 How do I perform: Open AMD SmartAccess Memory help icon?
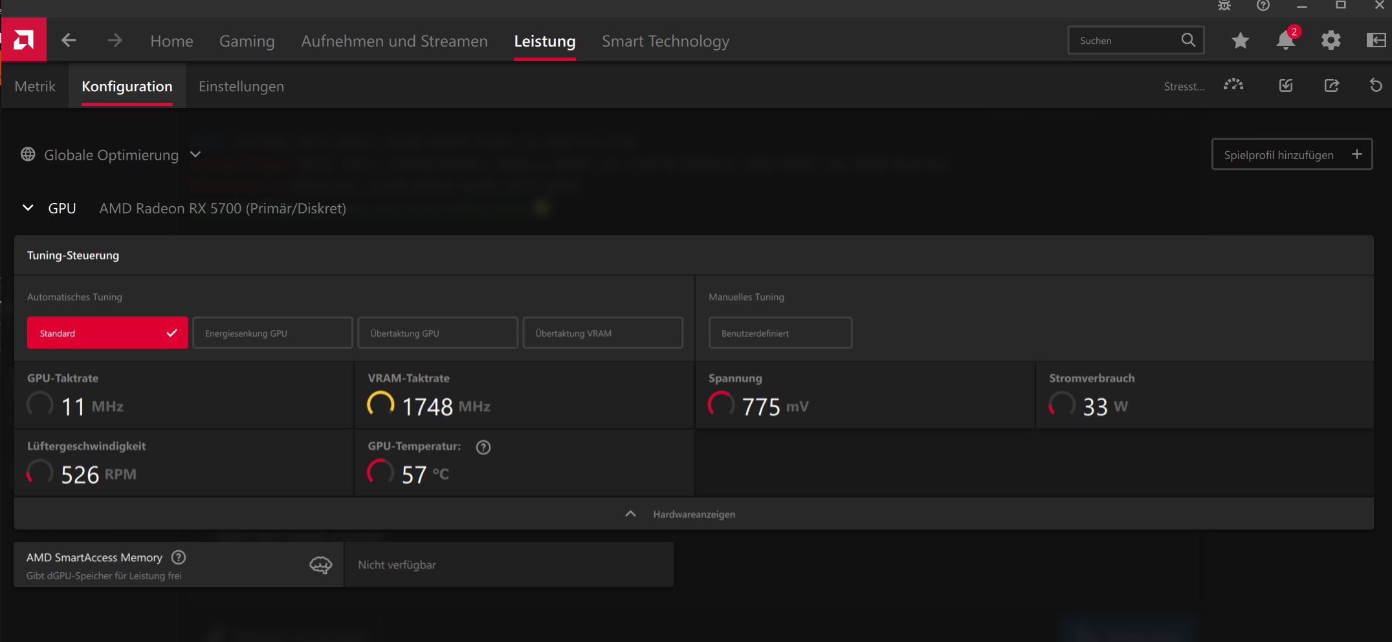(x=179, y=557)
